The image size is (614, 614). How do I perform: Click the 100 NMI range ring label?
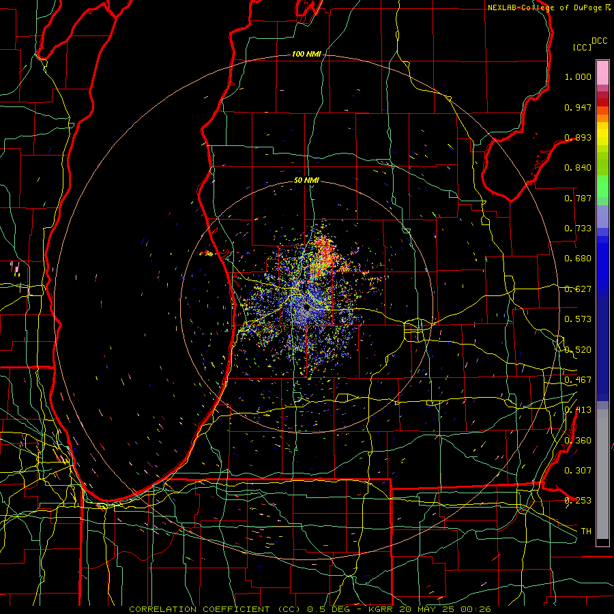[306, 54]
